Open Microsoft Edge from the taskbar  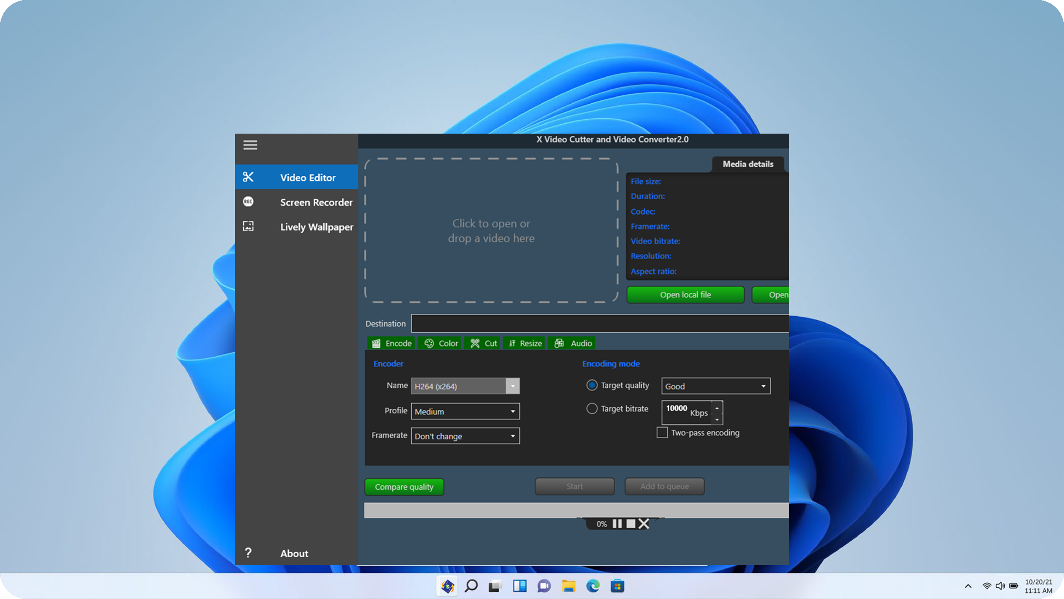[x=593, y=586]
